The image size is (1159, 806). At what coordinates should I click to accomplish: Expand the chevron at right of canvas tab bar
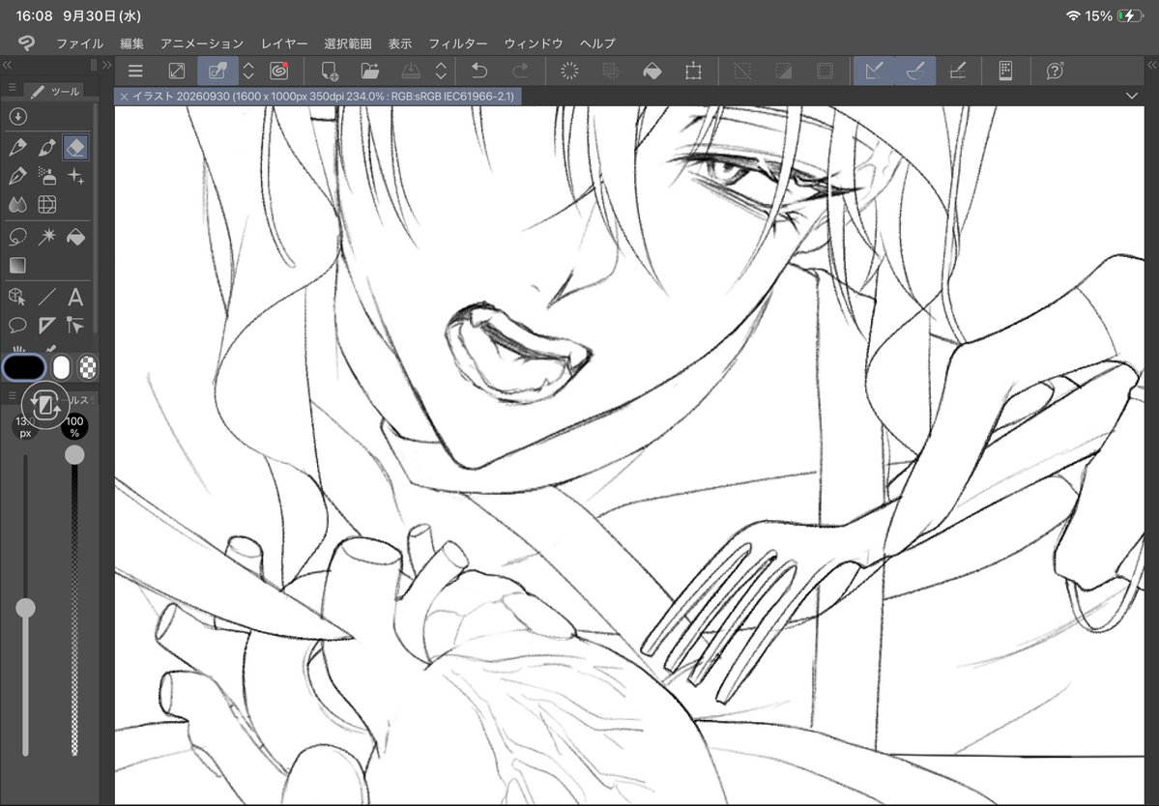click(1132, 96)
